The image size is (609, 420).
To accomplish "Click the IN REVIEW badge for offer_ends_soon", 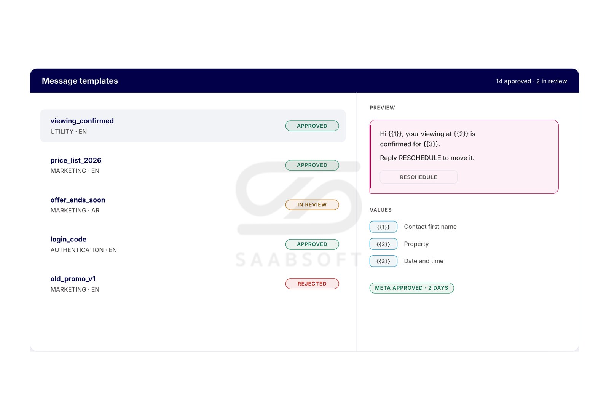I will point(312,205).
